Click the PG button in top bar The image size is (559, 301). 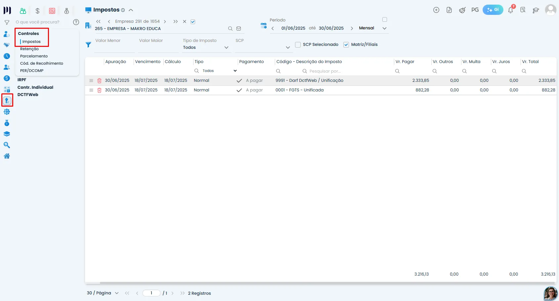[475, 10]
